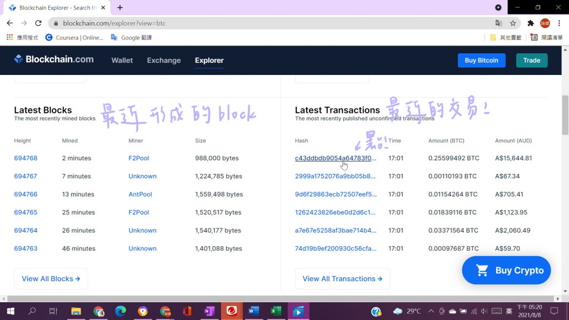
Task: Show hidden system tray icons
Action: 431,311
